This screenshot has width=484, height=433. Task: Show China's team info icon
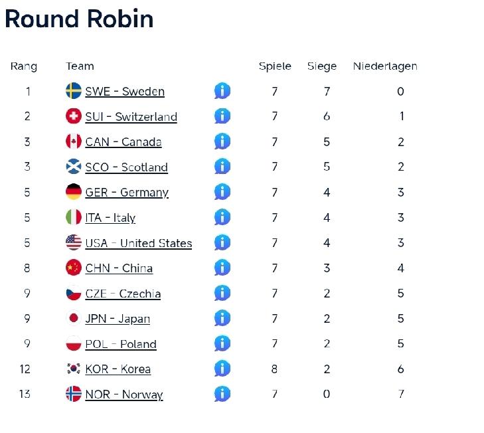click(x=222, y=268)
